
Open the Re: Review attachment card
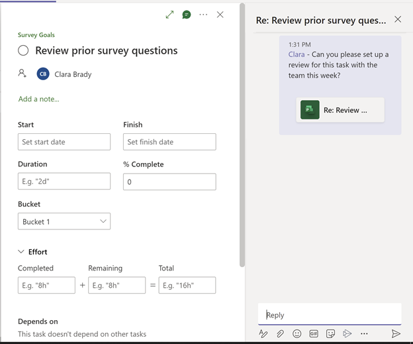tap(340, 110)
